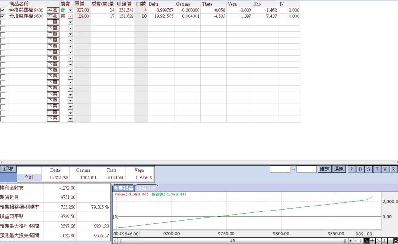Click the D (Delta) chart button
Image resolution: width=398 pixels, height=244 pixels.
click(x=360, y=169)
